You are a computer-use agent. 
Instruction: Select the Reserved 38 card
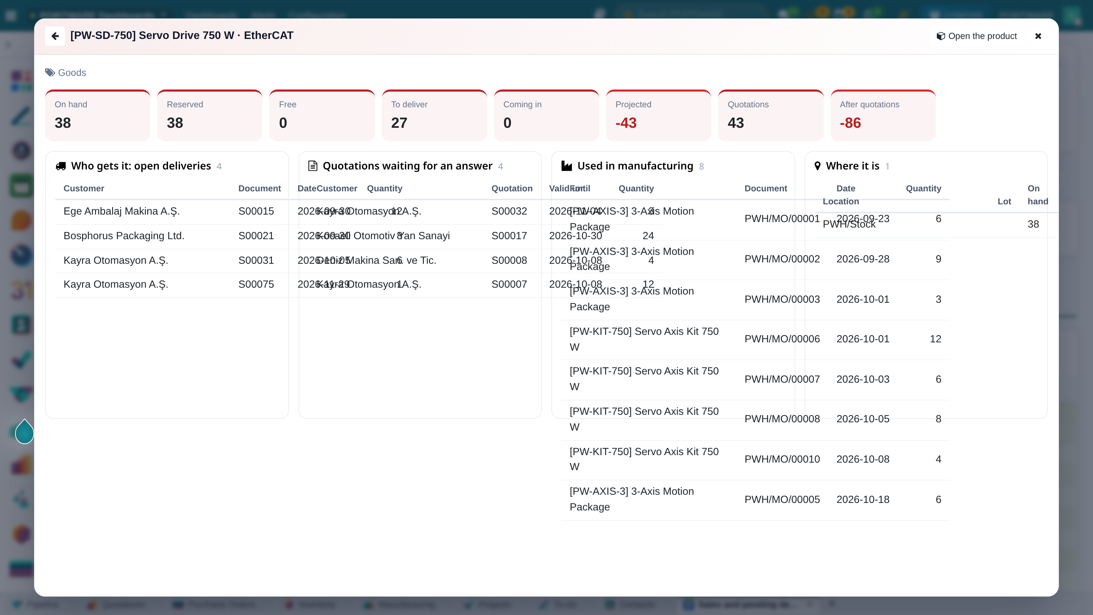click(210, 115)
